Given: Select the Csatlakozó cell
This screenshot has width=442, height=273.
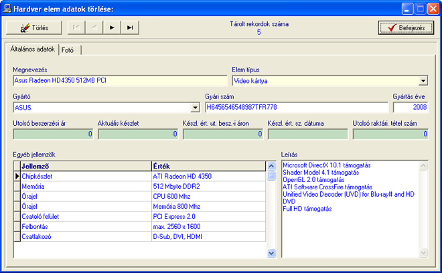Looking at the screenshot, I should pos(86,237).
